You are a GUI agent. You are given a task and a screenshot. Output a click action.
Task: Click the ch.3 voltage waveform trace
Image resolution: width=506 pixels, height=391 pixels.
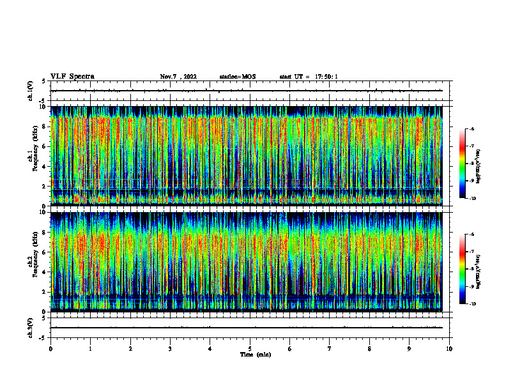247,328
